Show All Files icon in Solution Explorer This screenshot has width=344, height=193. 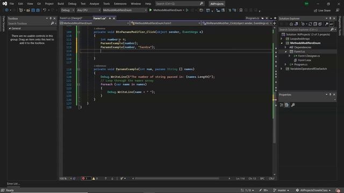click(x=320, y=24)
